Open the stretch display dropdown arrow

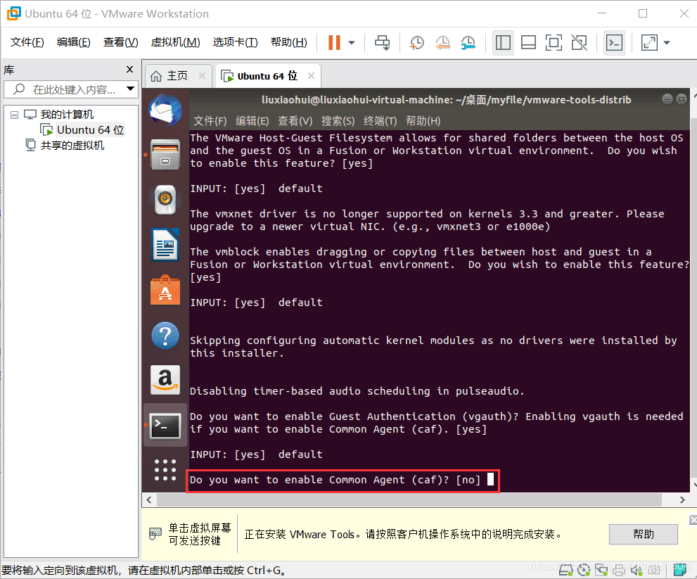[x=667, y=43]
